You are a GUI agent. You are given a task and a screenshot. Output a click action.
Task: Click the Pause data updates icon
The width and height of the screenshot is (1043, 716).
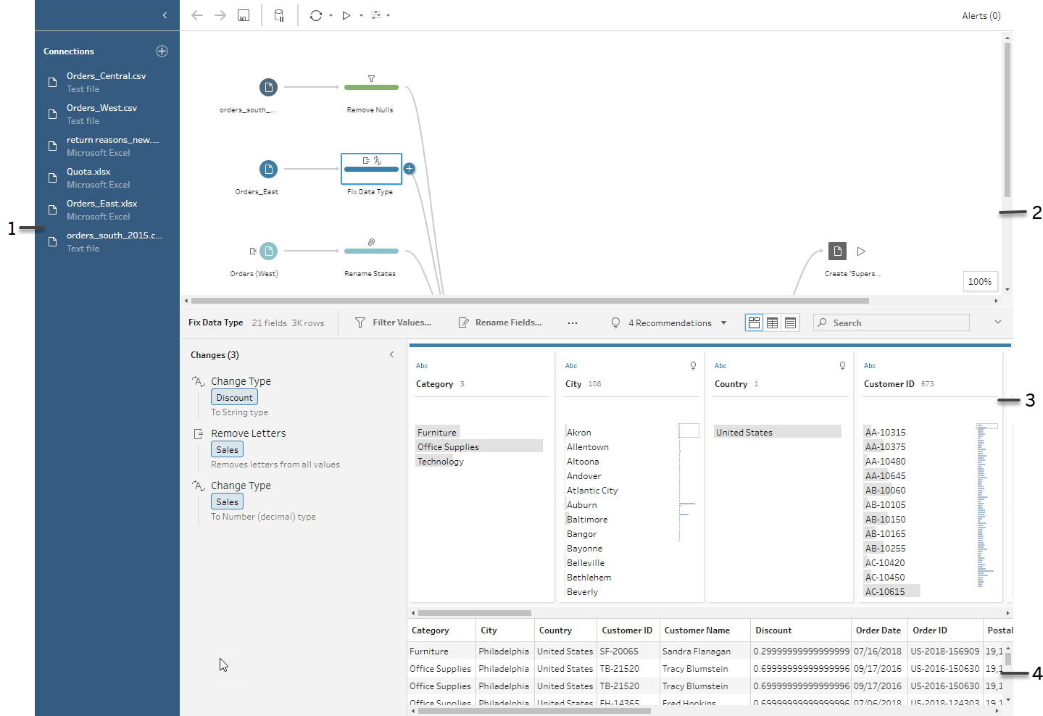[x=278, y=14]
